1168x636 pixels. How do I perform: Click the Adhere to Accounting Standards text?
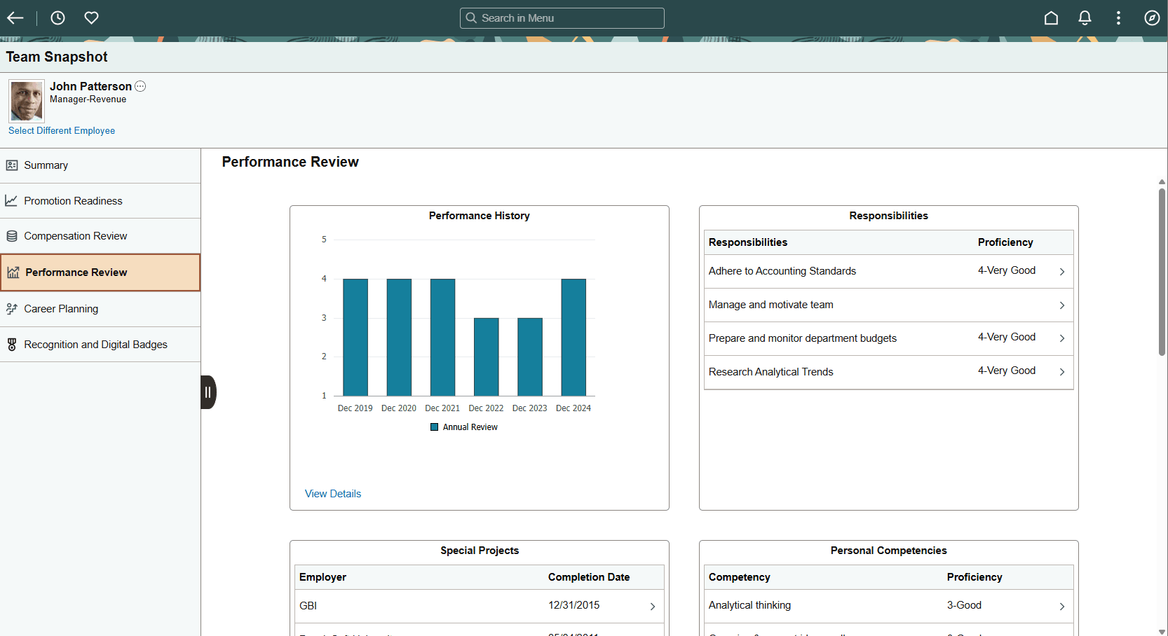(x=782, y=271)
